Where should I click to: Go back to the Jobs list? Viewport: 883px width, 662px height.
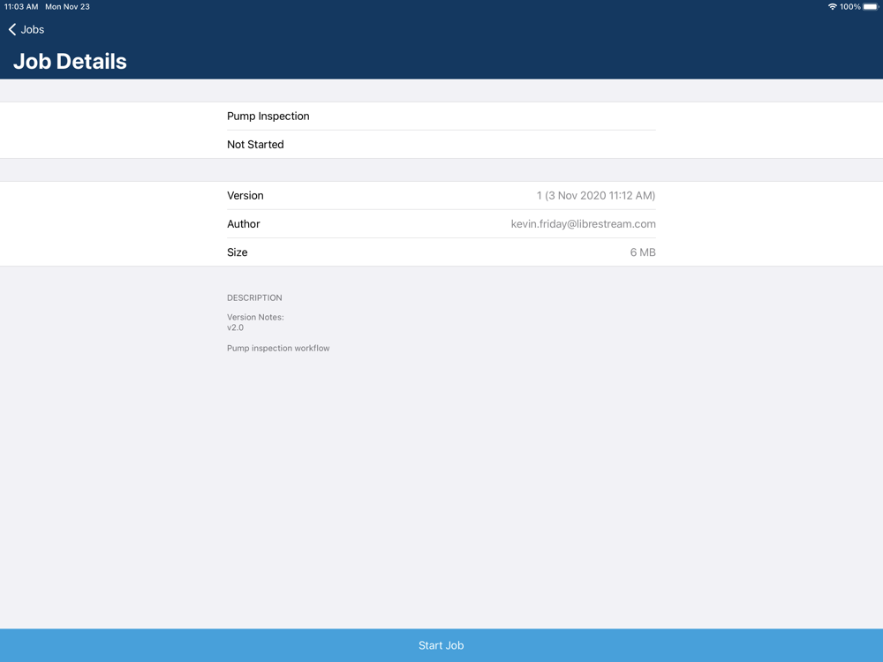(x=26, y=29)
